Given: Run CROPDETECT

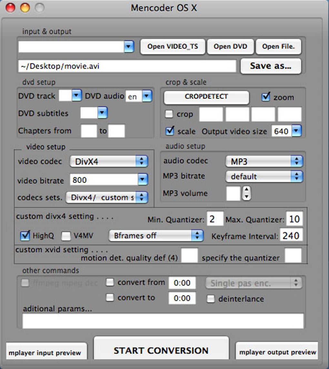Looking at the screenshot, I should [206, 97].
